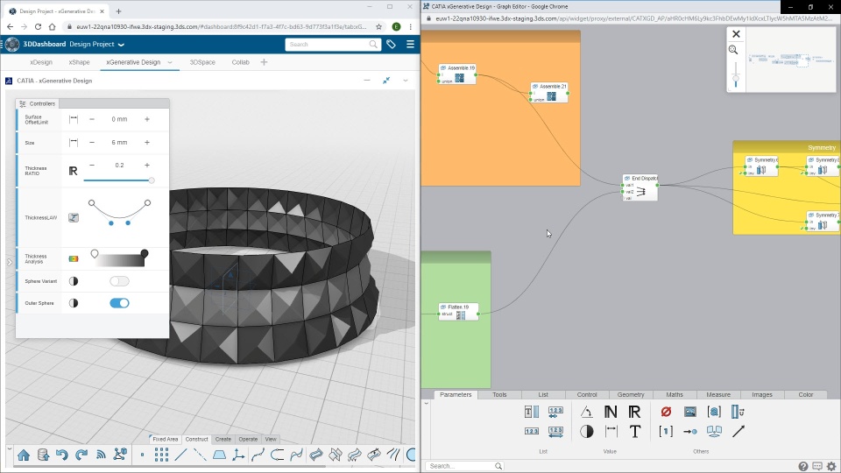Viewport: 841px width, 473px height.
Task: Click the length parameter icon in Value group
Action: [x=611, y=431]
